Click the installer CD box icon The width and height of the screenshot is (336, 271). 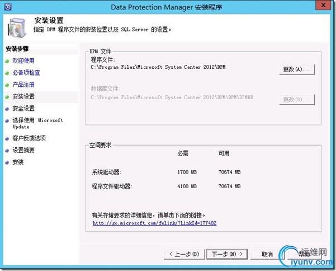point(17,27)
